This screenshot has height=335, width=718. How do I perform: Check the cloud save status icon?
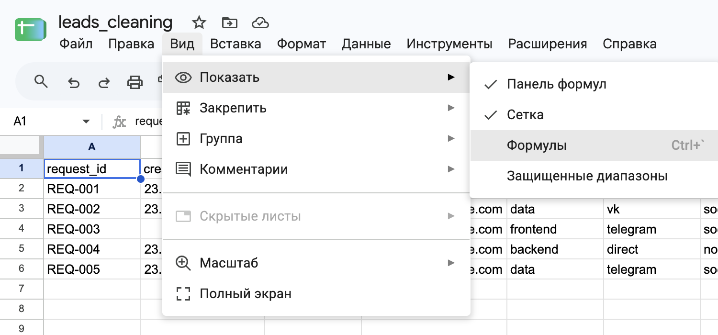(260, 22)
